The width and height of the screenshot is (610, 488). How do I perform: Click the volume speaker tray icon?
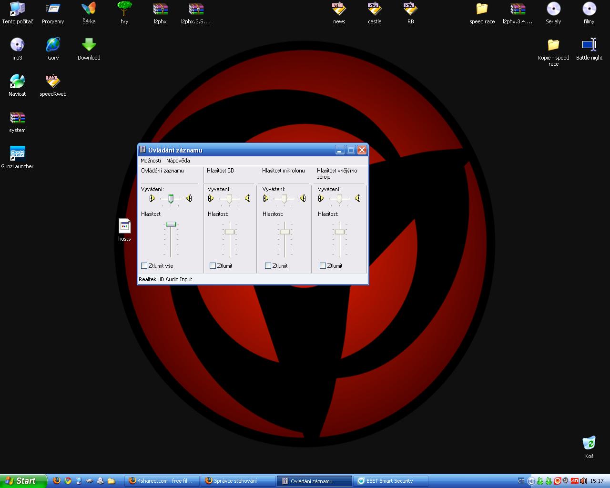coord(583,481)
